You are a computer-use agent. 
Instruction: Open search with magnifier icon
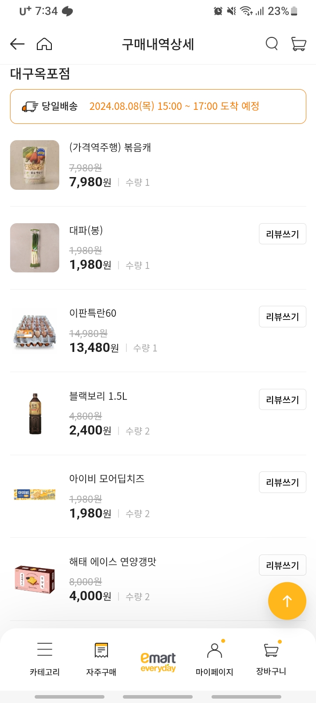coord(272,44)
